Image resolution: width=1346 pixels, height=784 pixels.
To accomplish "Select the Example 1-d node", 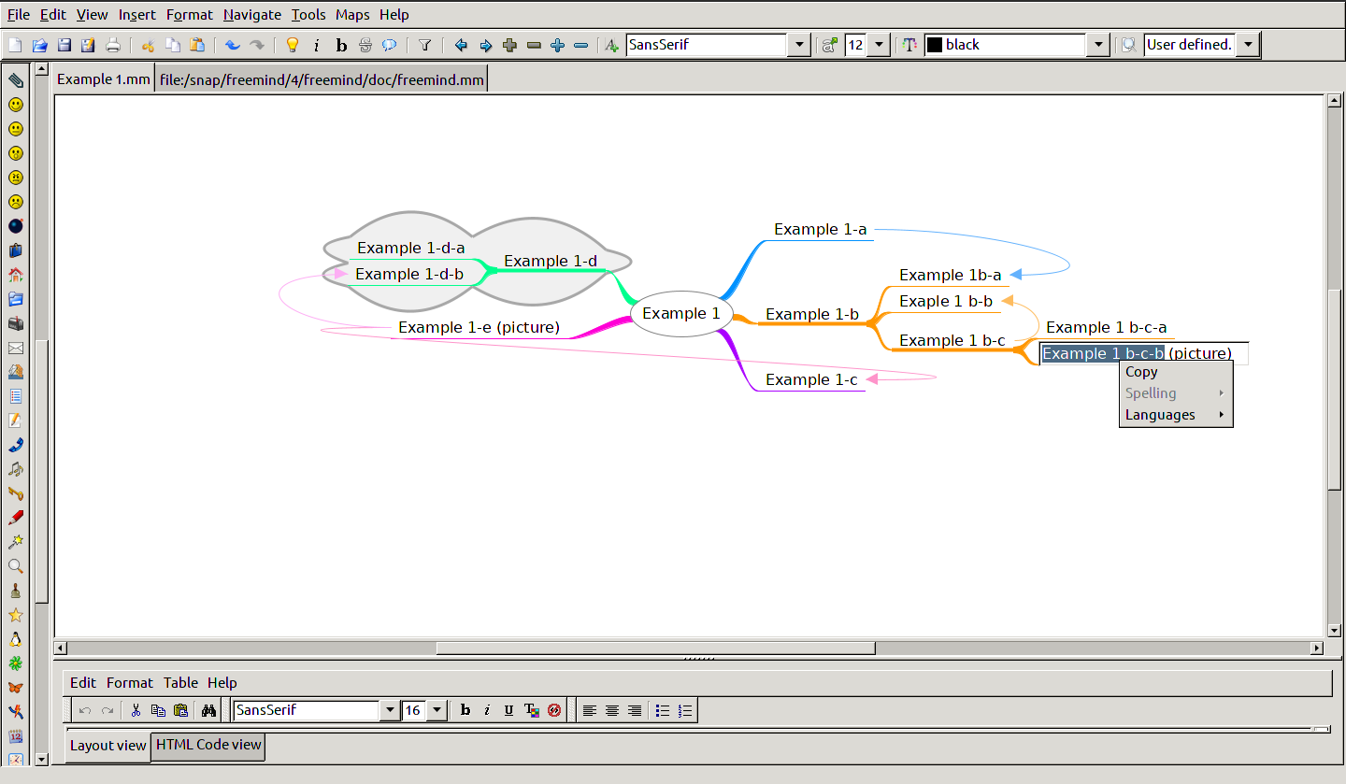I will pyautogui.click(x=550, y=261).
